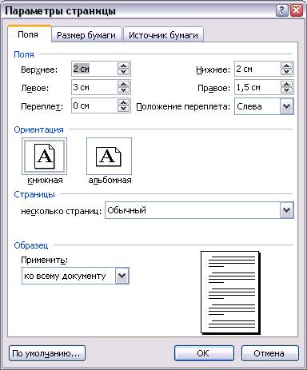Open the Применить dropdown list
The image size is (307, 370).
(122, 276)
